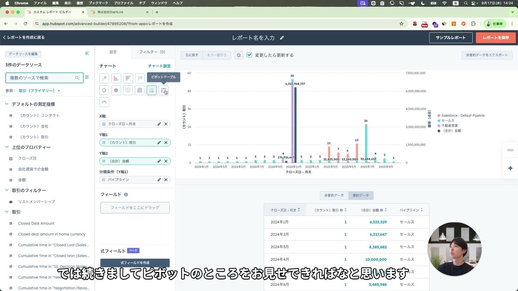The image size is (518, 291).
Task: Remove the （合計）金額 field from Y軸2
Action: pos(166,161)
